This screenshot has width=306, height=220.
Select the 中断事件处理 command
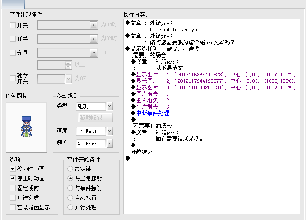pyautogui.click(x=150, y=113)
